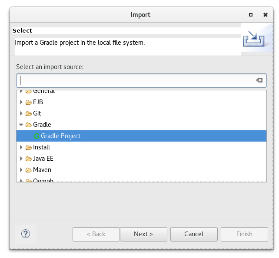Image resolution: width=279 pixels, height=258 pixels.
Task: Click the Java EE folder icon
Action: [x=29, y=159]
